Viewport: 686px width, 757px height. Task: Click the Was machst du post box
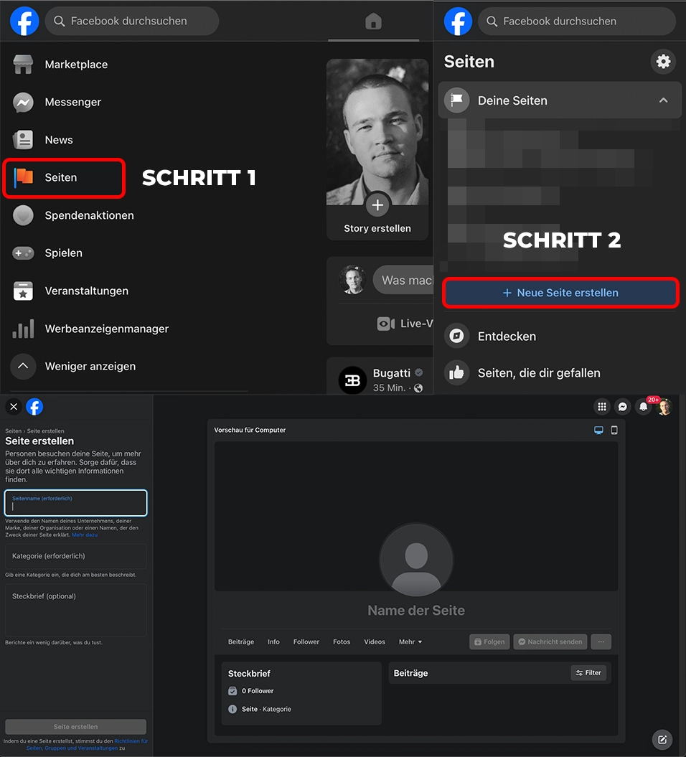pyautogui.click(x=403, y=280)
